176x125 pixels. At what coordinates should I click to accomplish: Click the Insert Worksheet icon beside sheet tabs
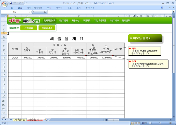click(x=46, y=120)
